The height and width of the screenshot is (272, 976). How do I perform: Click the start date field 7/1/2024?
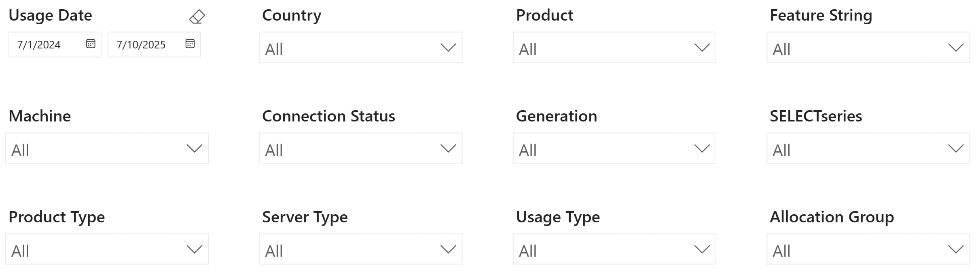click(44, 44)
